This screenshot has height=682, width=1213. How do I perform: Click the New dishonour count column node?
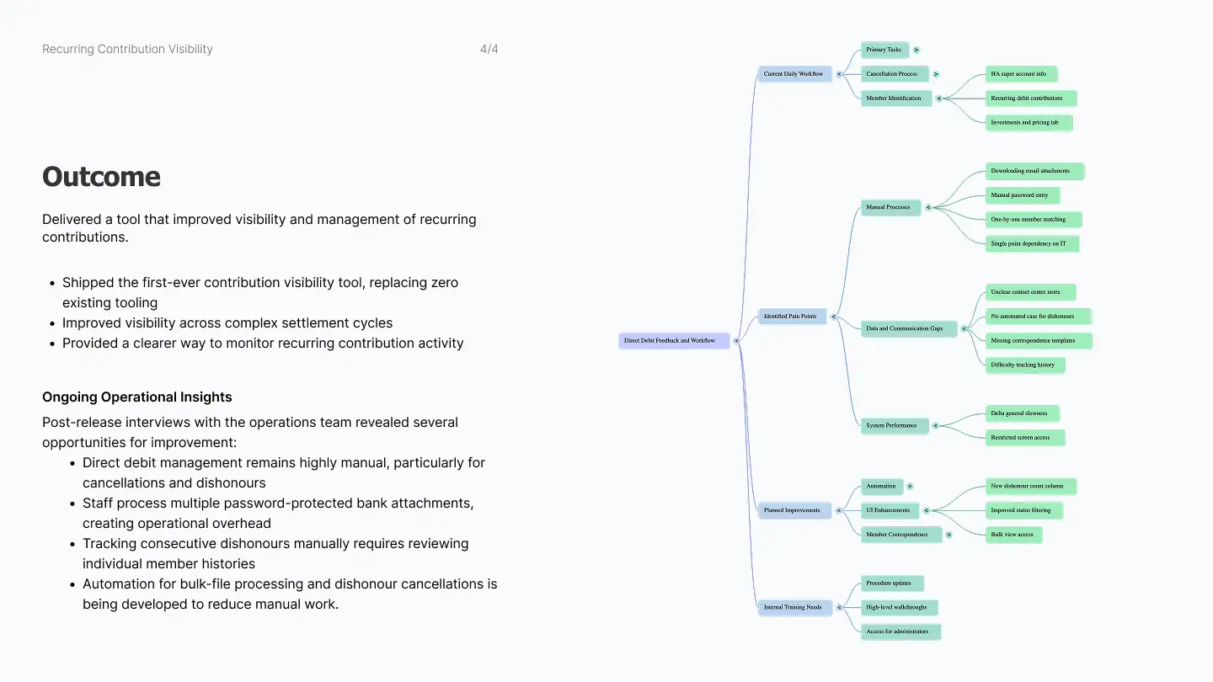[x=1031, y=486]
